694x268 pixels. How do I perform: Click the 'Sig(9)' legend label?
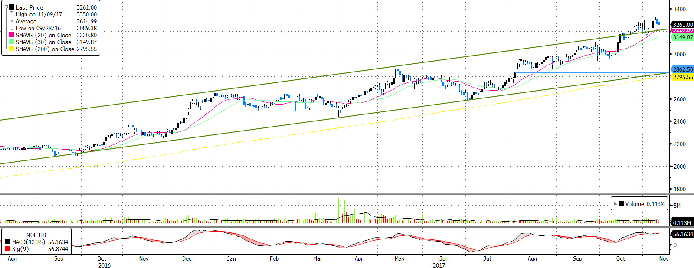coord(20,249)
